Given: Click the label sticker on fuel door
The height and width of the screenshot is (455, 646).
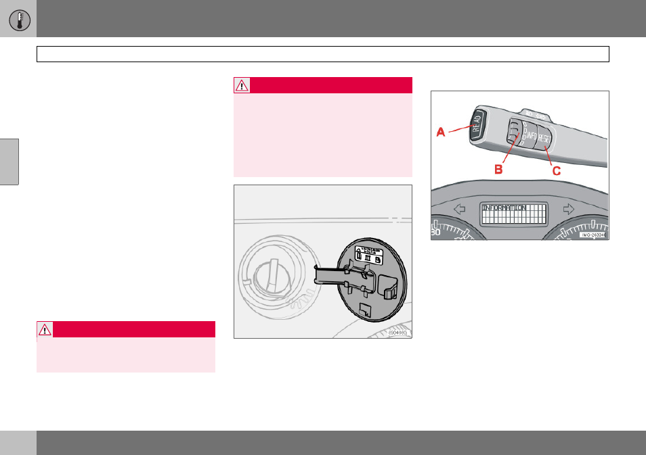Looking at the screenshot, I should click(x=369, y=256).
